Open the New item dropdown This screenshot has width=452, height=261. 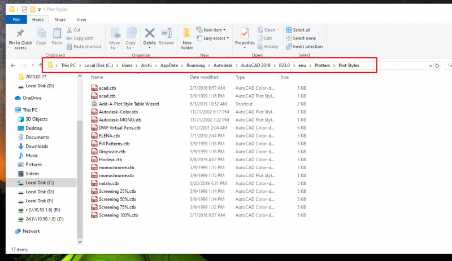(x=211, y=30)
